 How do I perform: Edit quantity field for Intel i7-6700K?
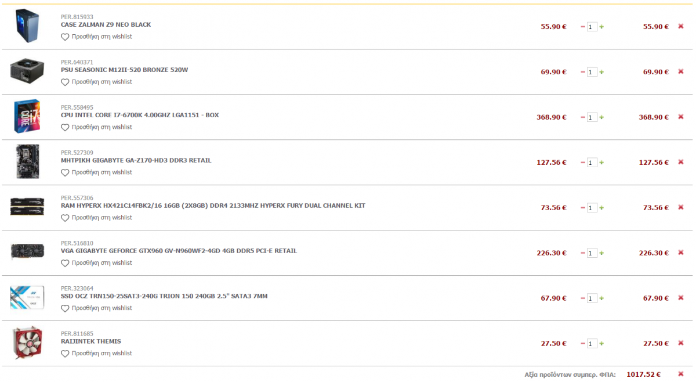[592, 117]
